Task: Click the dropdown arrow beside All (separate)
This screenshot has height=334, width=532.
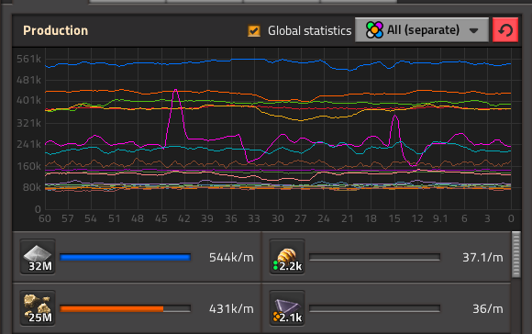Action: (x=473, y=30)
